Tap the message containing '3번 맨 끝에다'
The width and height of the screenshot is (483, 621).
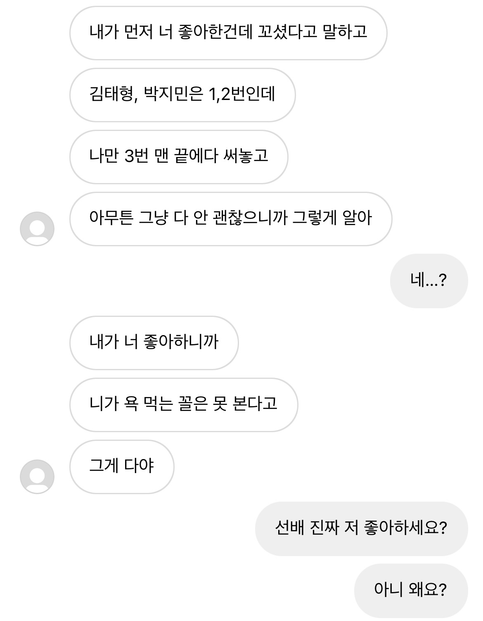(x=178, y=157)
